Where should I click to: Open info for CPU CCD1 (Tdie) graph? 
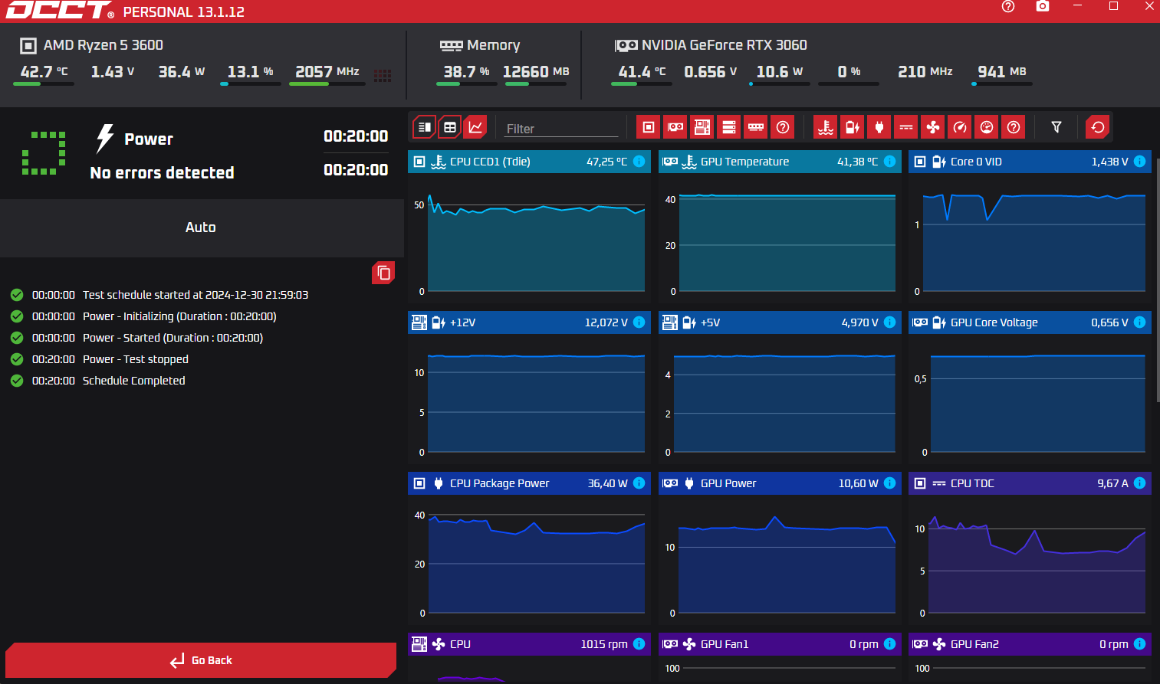pyautogui.click(x=639, y=162)
